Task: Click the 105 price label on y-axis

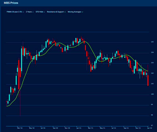Action: [152, 42]
